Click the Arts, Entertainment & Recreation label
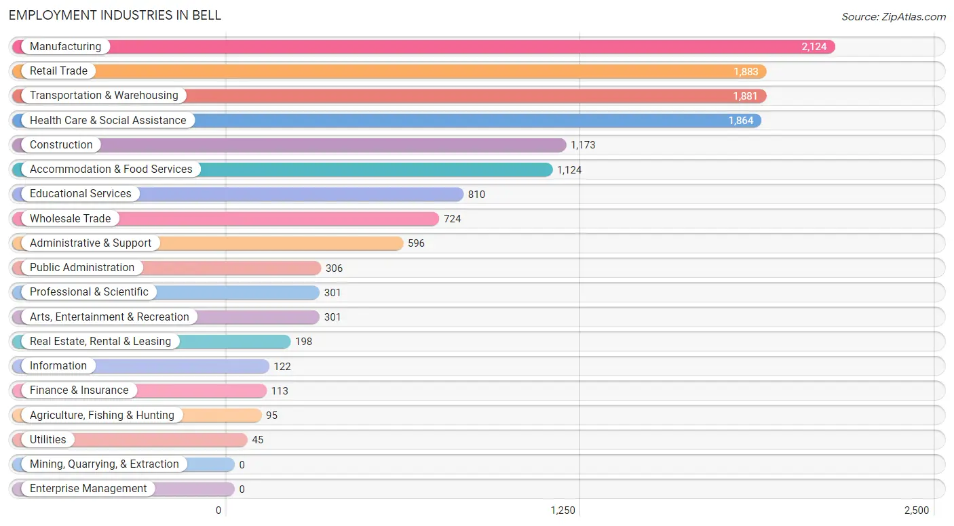The image size is (954, 526). click(x=109, y=317)
